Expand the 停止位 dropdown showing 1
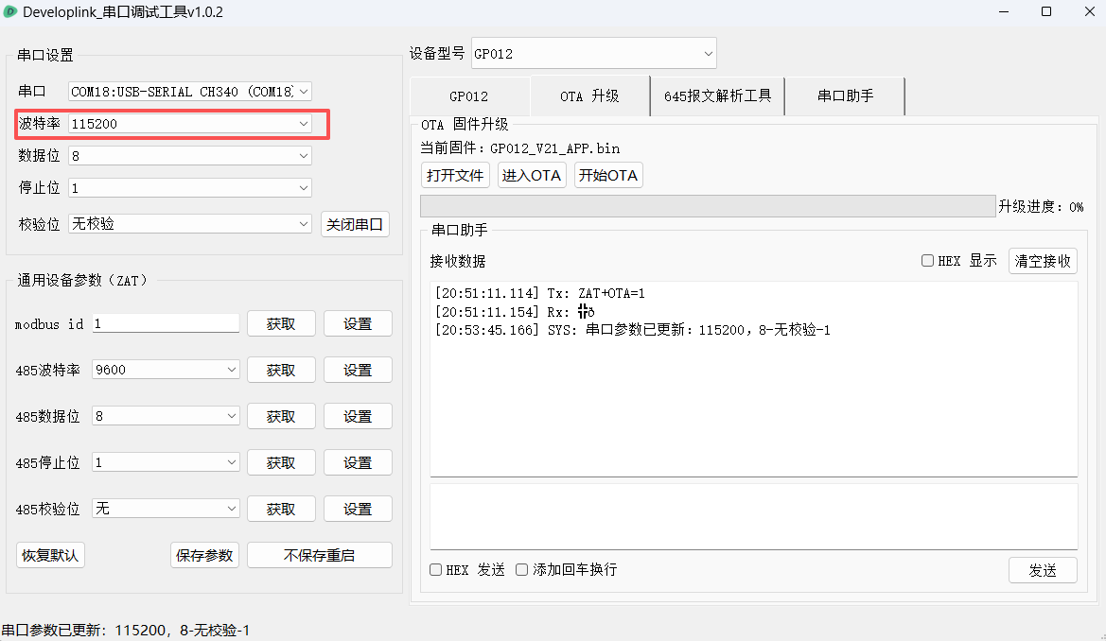 190,188
